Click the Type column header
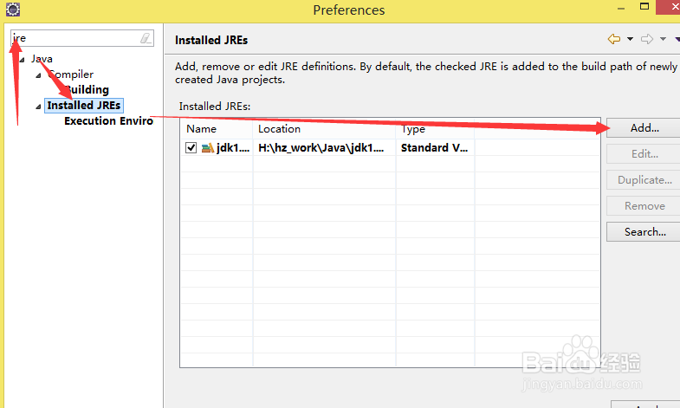The image size is (680, 408). 435,129
